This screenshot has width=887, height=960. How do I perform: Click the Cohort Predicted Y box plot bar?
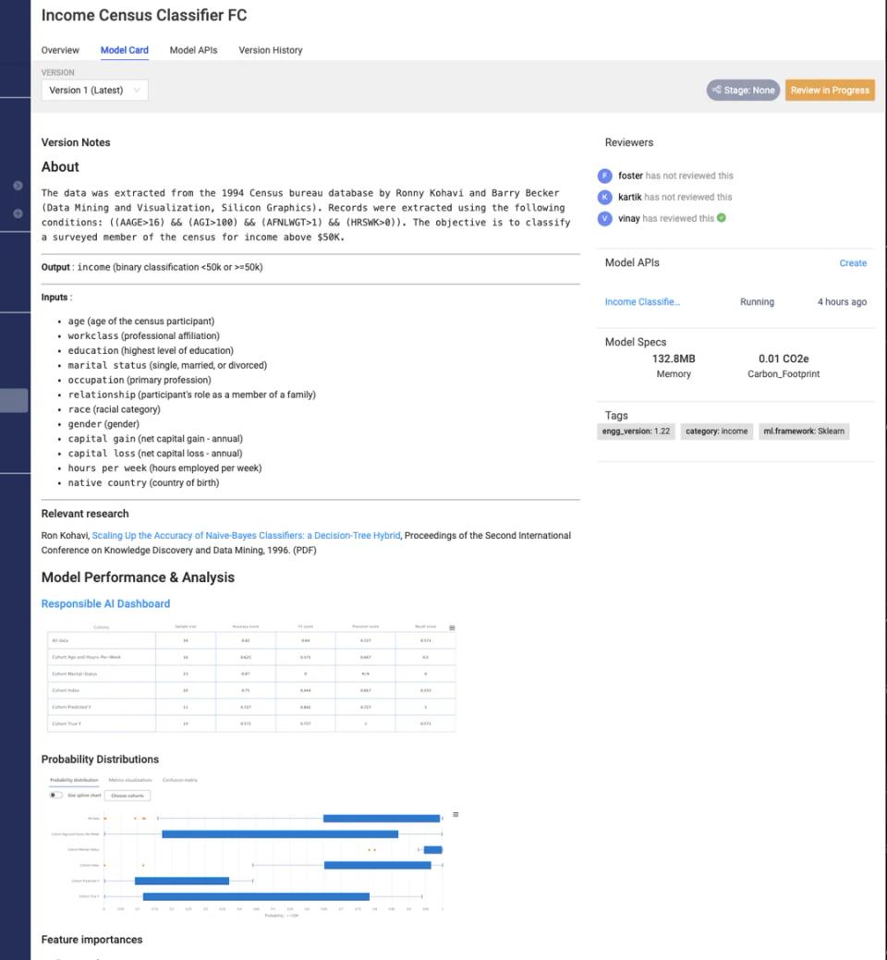tap(182, 881)
